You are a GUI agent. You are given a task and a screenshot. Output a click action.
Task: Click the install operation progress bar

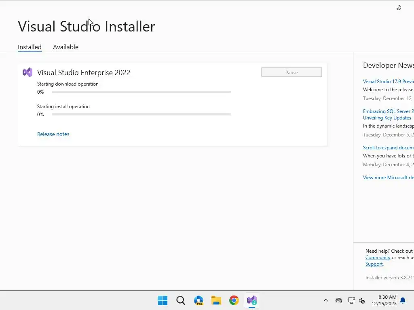pos(142,114)
